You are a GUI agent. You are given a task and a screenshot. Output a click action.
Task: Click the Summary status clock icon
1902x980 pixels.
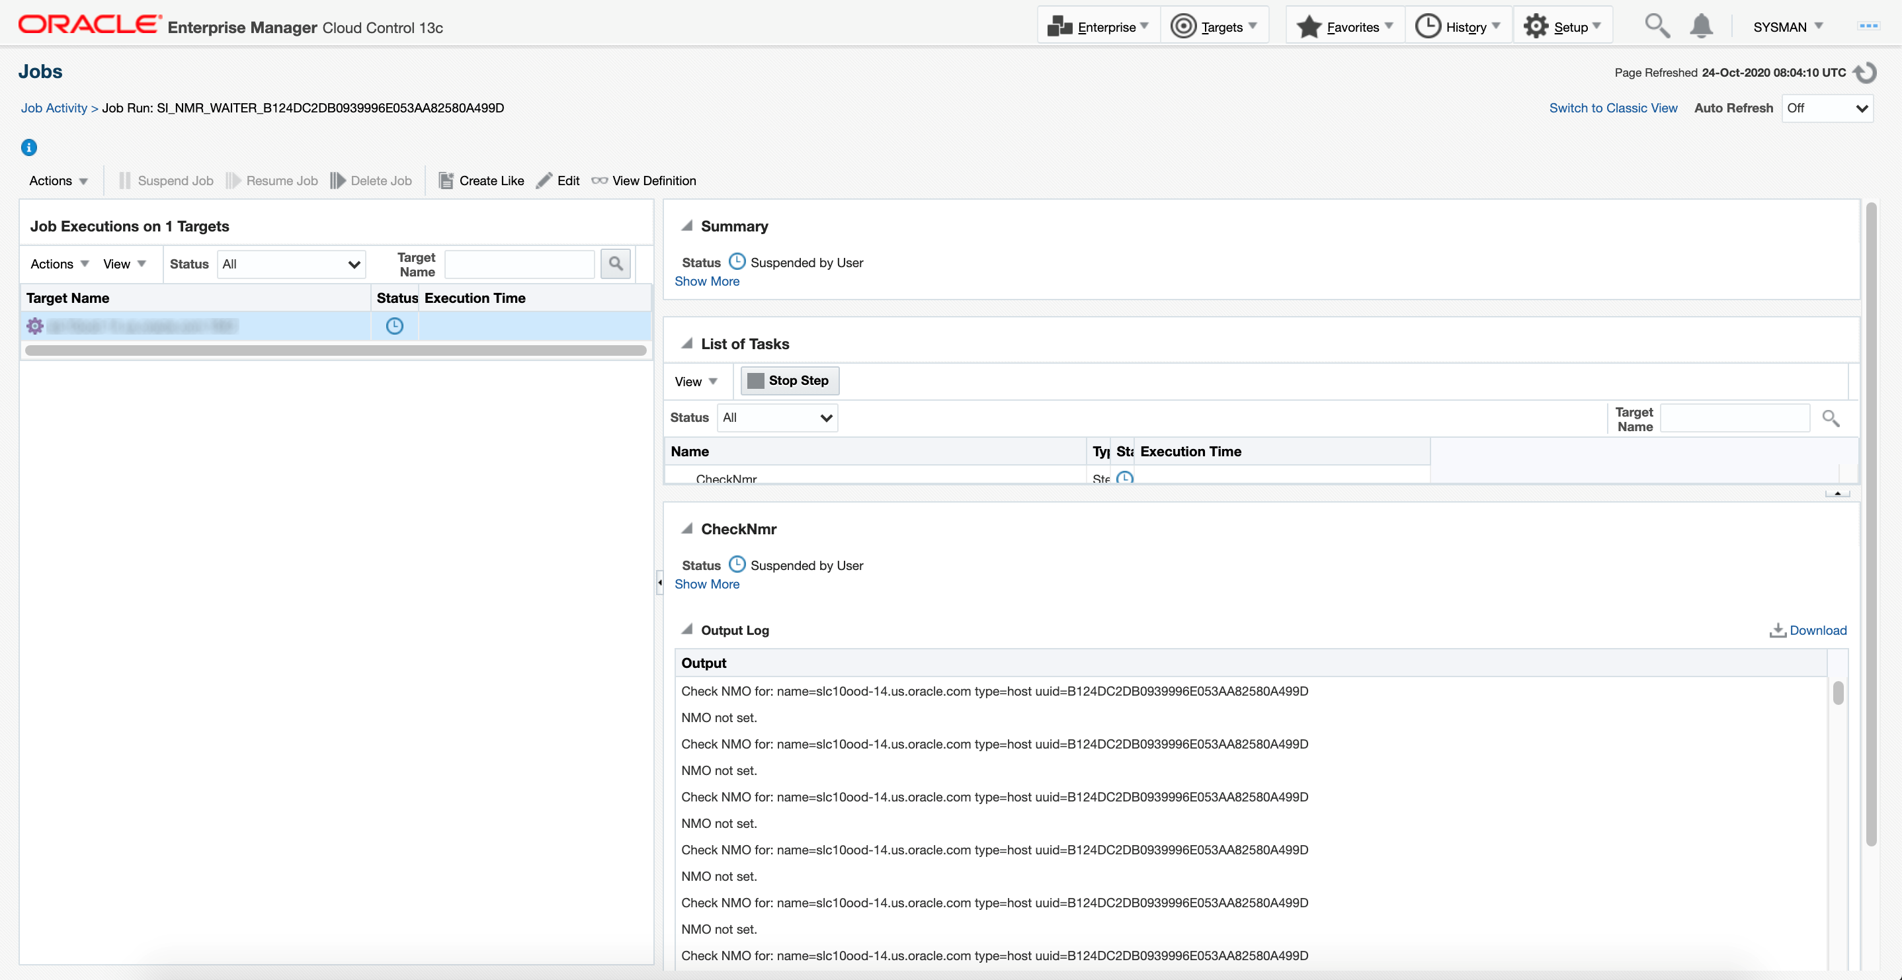(736, 261)
